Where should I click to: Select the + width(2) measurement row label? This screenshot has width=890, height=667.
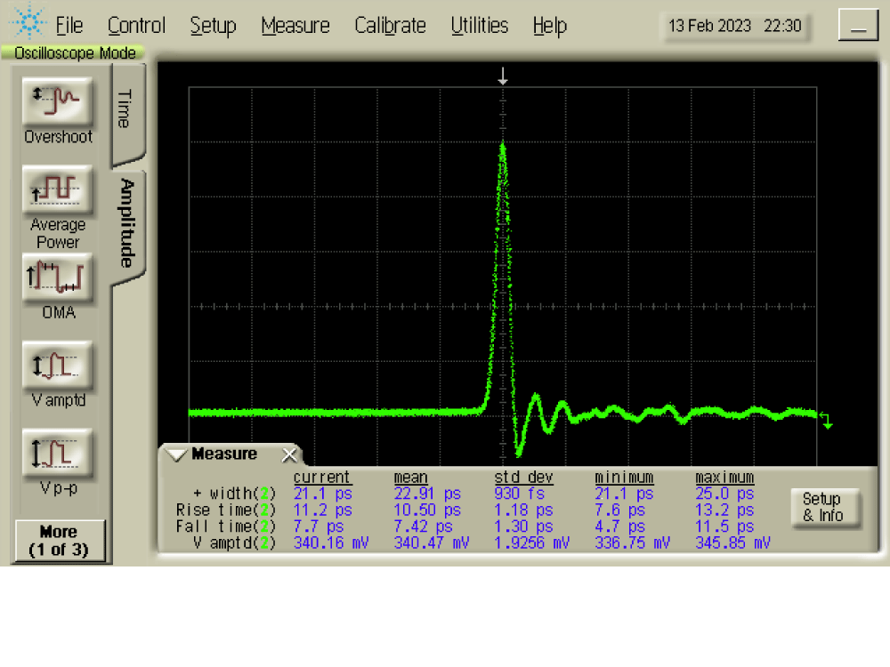[234, 494]
